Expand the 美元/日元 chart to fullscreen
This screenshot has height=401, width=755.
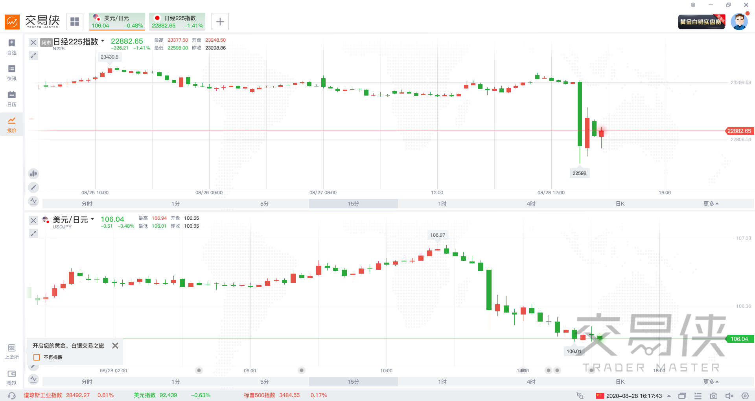coord(33,234)
